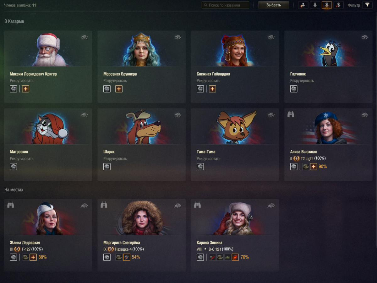
Task: Click the fist skill icon for Морозная Бруннера
Action: [107, 89]
